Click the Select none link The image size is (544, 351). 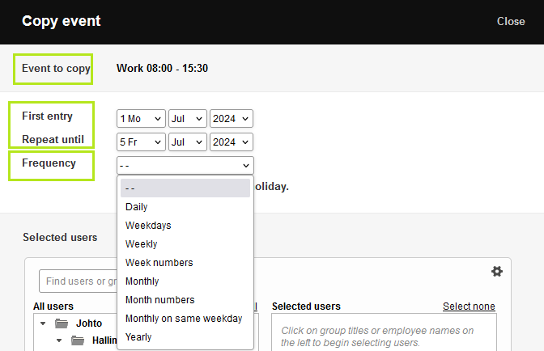(x=469, y=307)
